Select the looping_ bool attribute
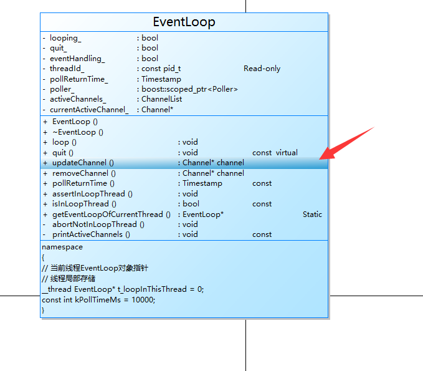Viewport: 423px width, 371px height. pyautogui.click(x=184, y=38)
